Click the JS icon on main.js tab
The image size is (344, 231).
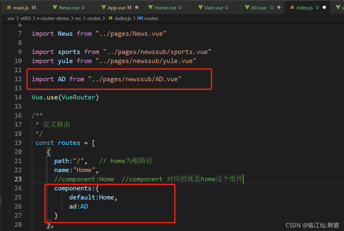pos(9,8)
